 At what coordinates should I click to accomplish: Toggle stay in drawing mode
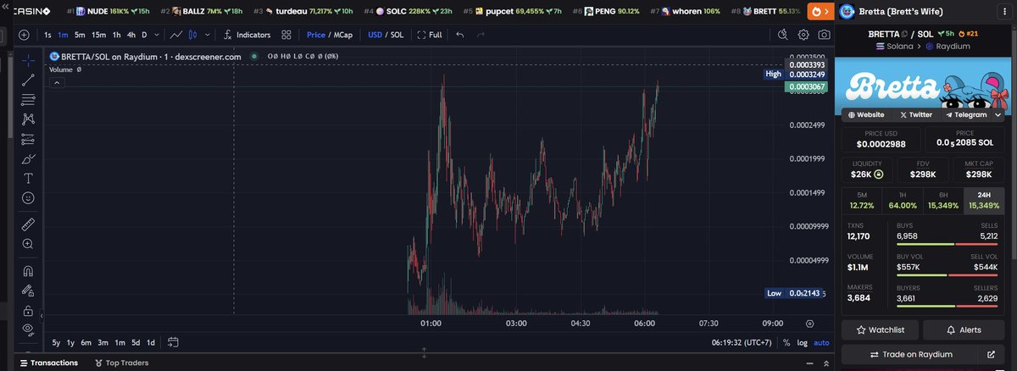[x=28, y=291]
